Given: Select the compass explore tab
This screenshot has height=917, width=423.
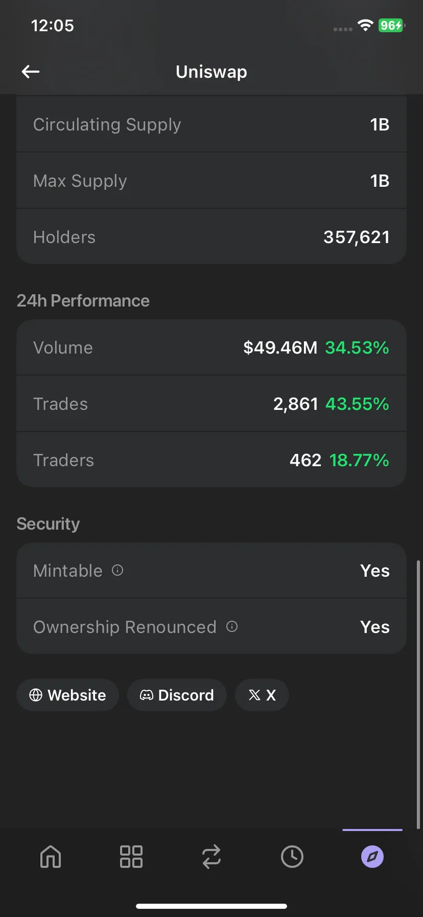Looking at the screenshot, I should point(372,856).
